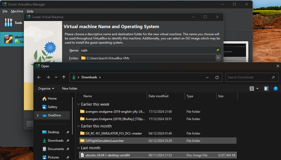
Task: Expand chevron after Downloads breadcrumb
Action: pos(100,77)
